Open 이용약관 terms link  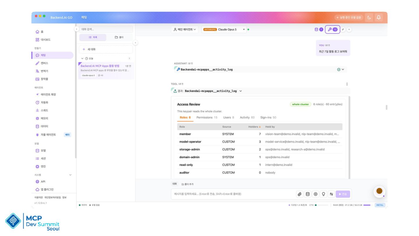38,197
